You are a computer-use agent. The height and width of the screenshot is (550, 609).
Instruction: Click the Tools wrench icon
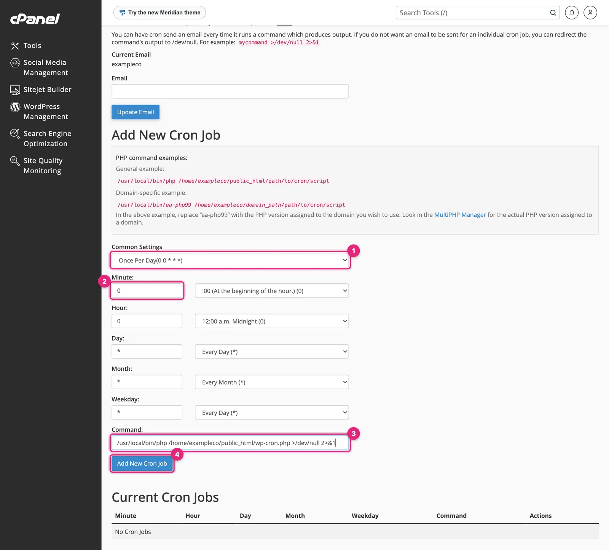15,46
